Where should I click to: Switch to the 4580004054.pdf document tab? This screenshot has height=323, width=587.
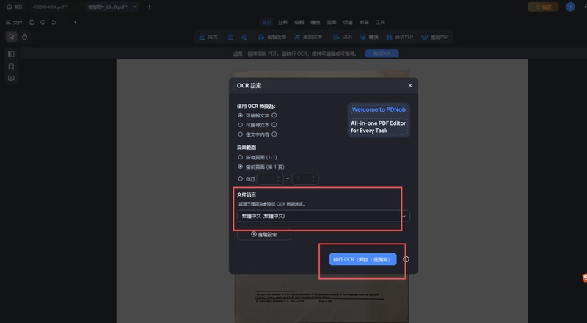click(x=50, y=7)
